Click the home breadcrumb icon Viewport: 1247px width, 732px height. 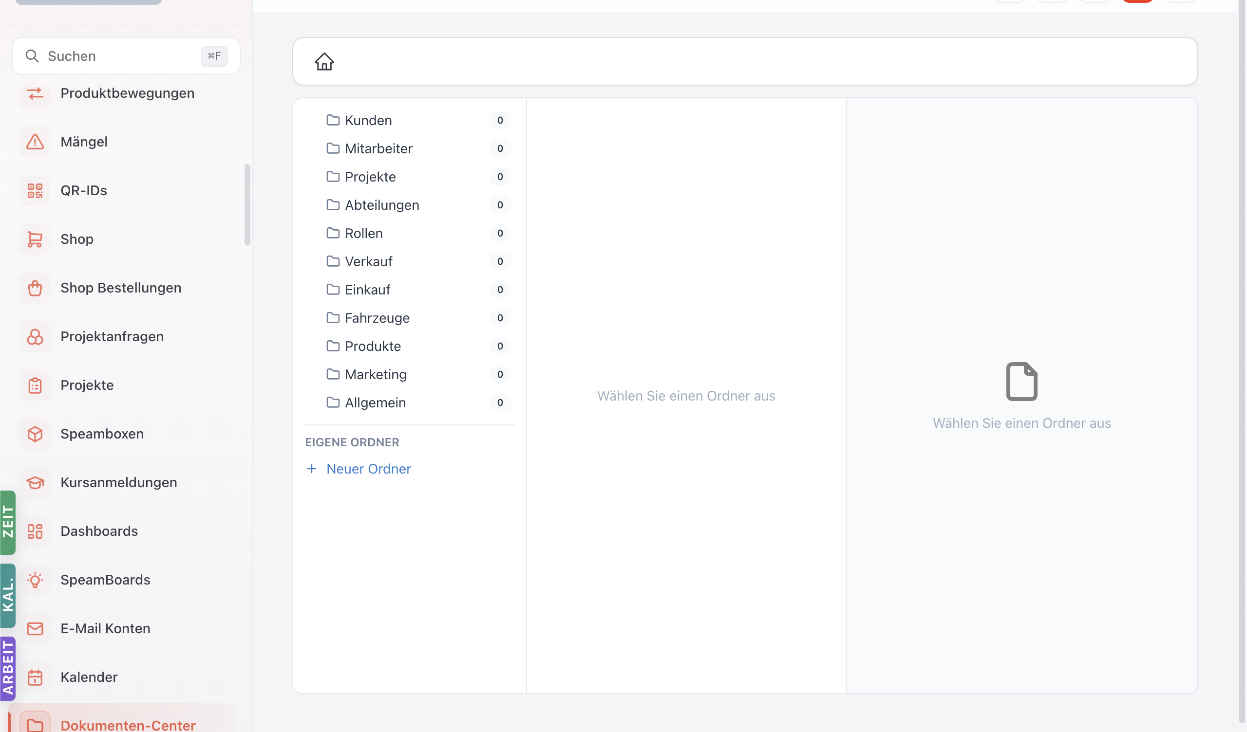324,62
